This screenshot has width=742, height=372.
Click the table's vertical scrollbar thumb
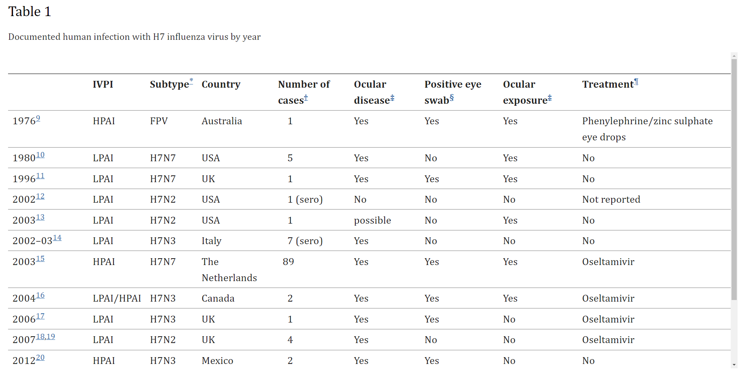pos(734,179)
